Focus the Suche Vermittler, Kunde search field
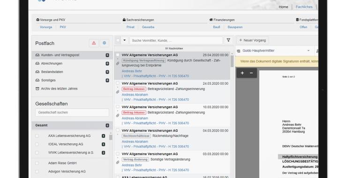Screen dimensions: 347x178 (176, 40)
